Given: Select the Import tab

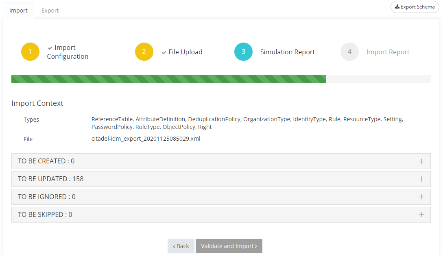Looking at the screenshot, I should pyautogui.click(x=18, y=11).
